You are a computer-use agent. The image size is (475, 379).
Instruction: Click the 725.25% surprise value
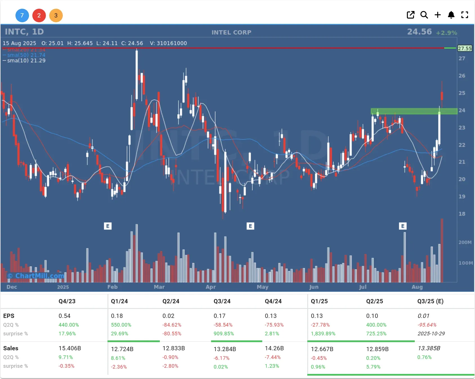tap(376, 333)
